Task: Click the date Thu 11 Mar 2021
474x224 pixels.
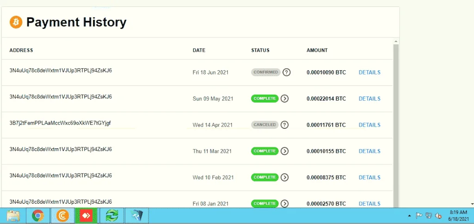Action: coord(212,151)
